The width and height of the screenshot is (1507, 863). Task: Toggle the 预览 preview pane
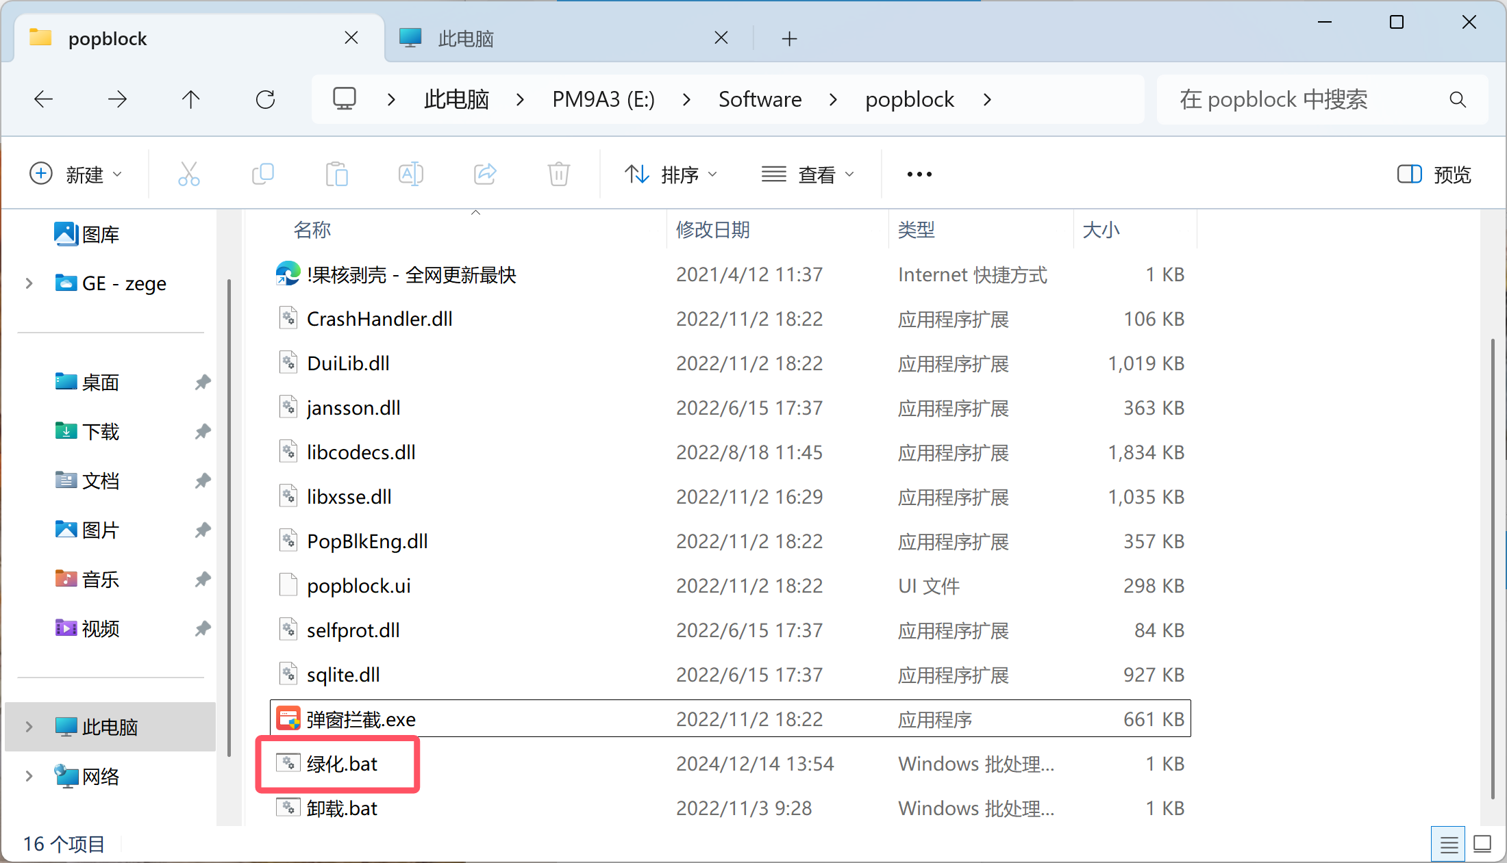(x=1434, y=175)
